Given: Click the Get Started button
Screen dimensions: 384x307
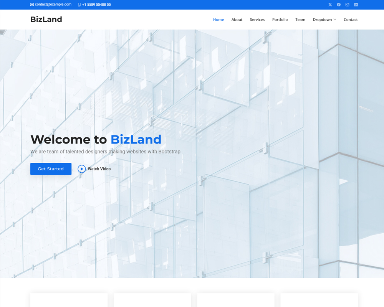Looking at the screenshot, I should pos(51,169).
